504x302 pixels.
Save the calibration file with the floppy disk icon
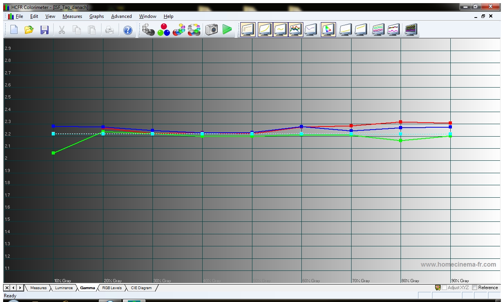pyautogui.click(x=44, y=30)
